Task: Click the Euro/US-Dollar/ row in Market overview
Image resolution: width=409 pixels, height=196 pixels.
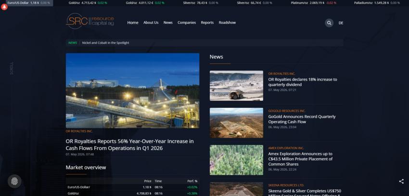Action: pos(132,187)
